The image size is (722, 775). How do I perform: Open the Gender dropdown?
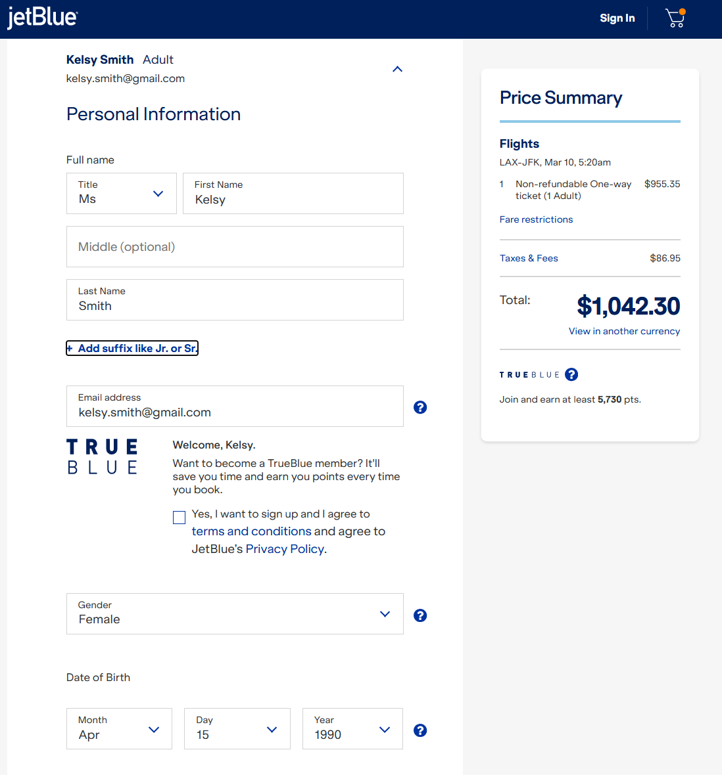[x=235, y=614]
